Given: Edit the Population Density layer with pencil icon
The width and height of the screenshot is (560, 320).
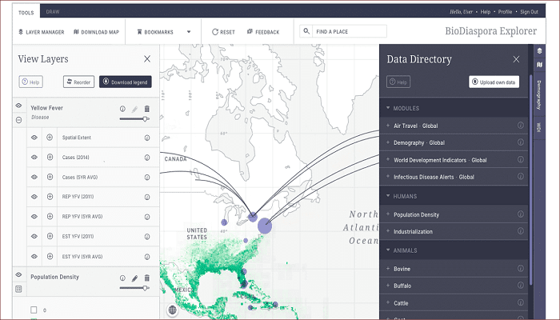Looking at the screenshot, I should 134,278.
